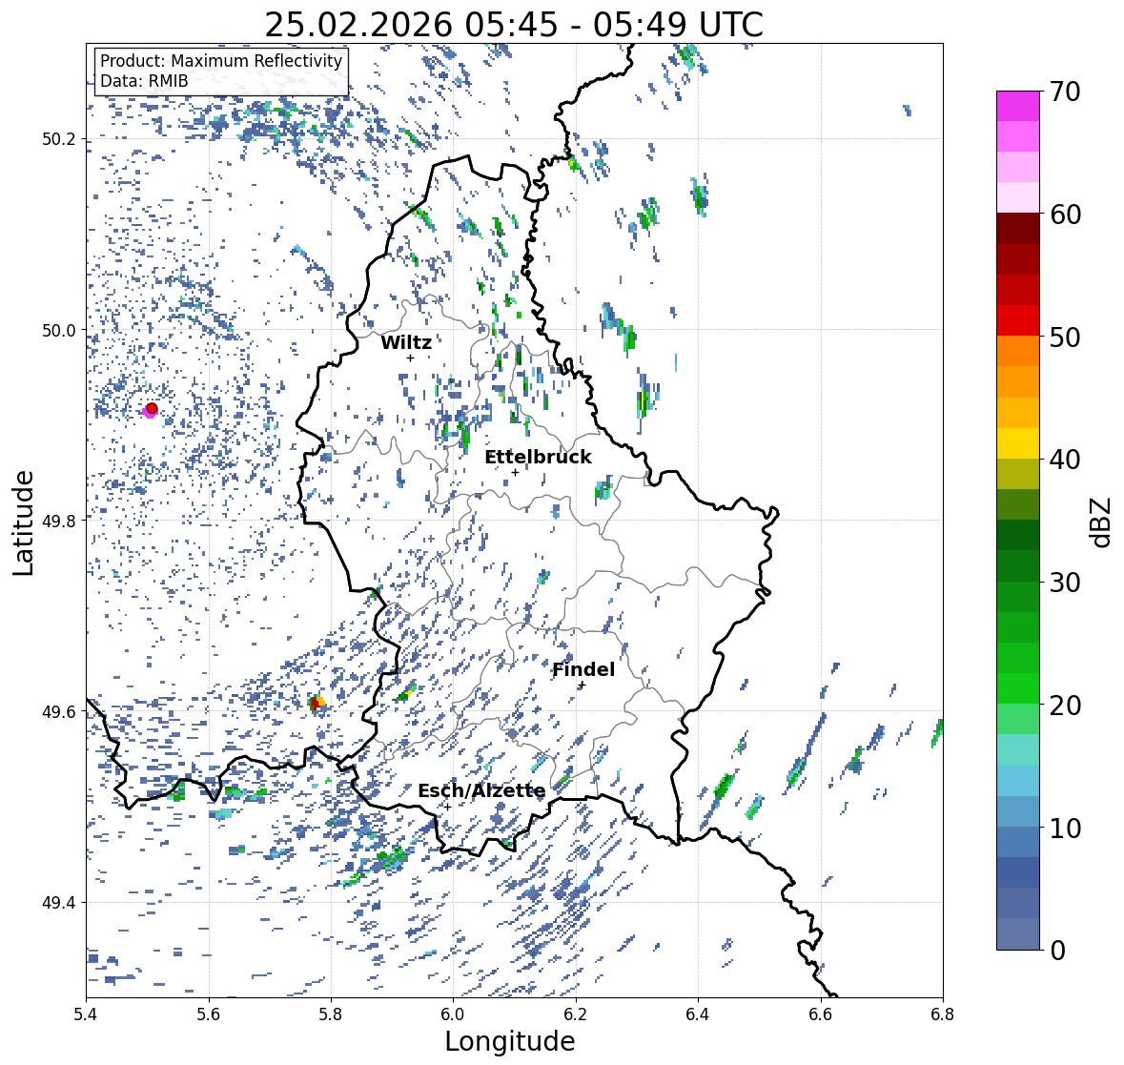
Task: Click the 'Longitude' axis label
Action: (x=510, y=1041)
